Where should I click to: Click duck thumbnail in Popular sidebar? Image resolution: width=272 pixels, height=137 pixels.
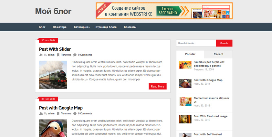pyautogui.click(x=185, y=83)
